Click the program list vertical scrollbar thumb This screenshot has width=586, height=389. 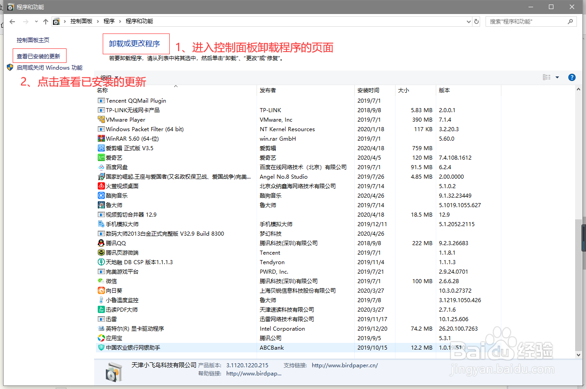click(578, 285)
